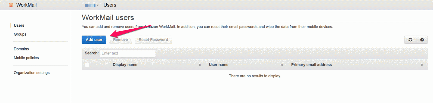Sort by User name arrows
433x103 pixels.
(x=282, y=65)
